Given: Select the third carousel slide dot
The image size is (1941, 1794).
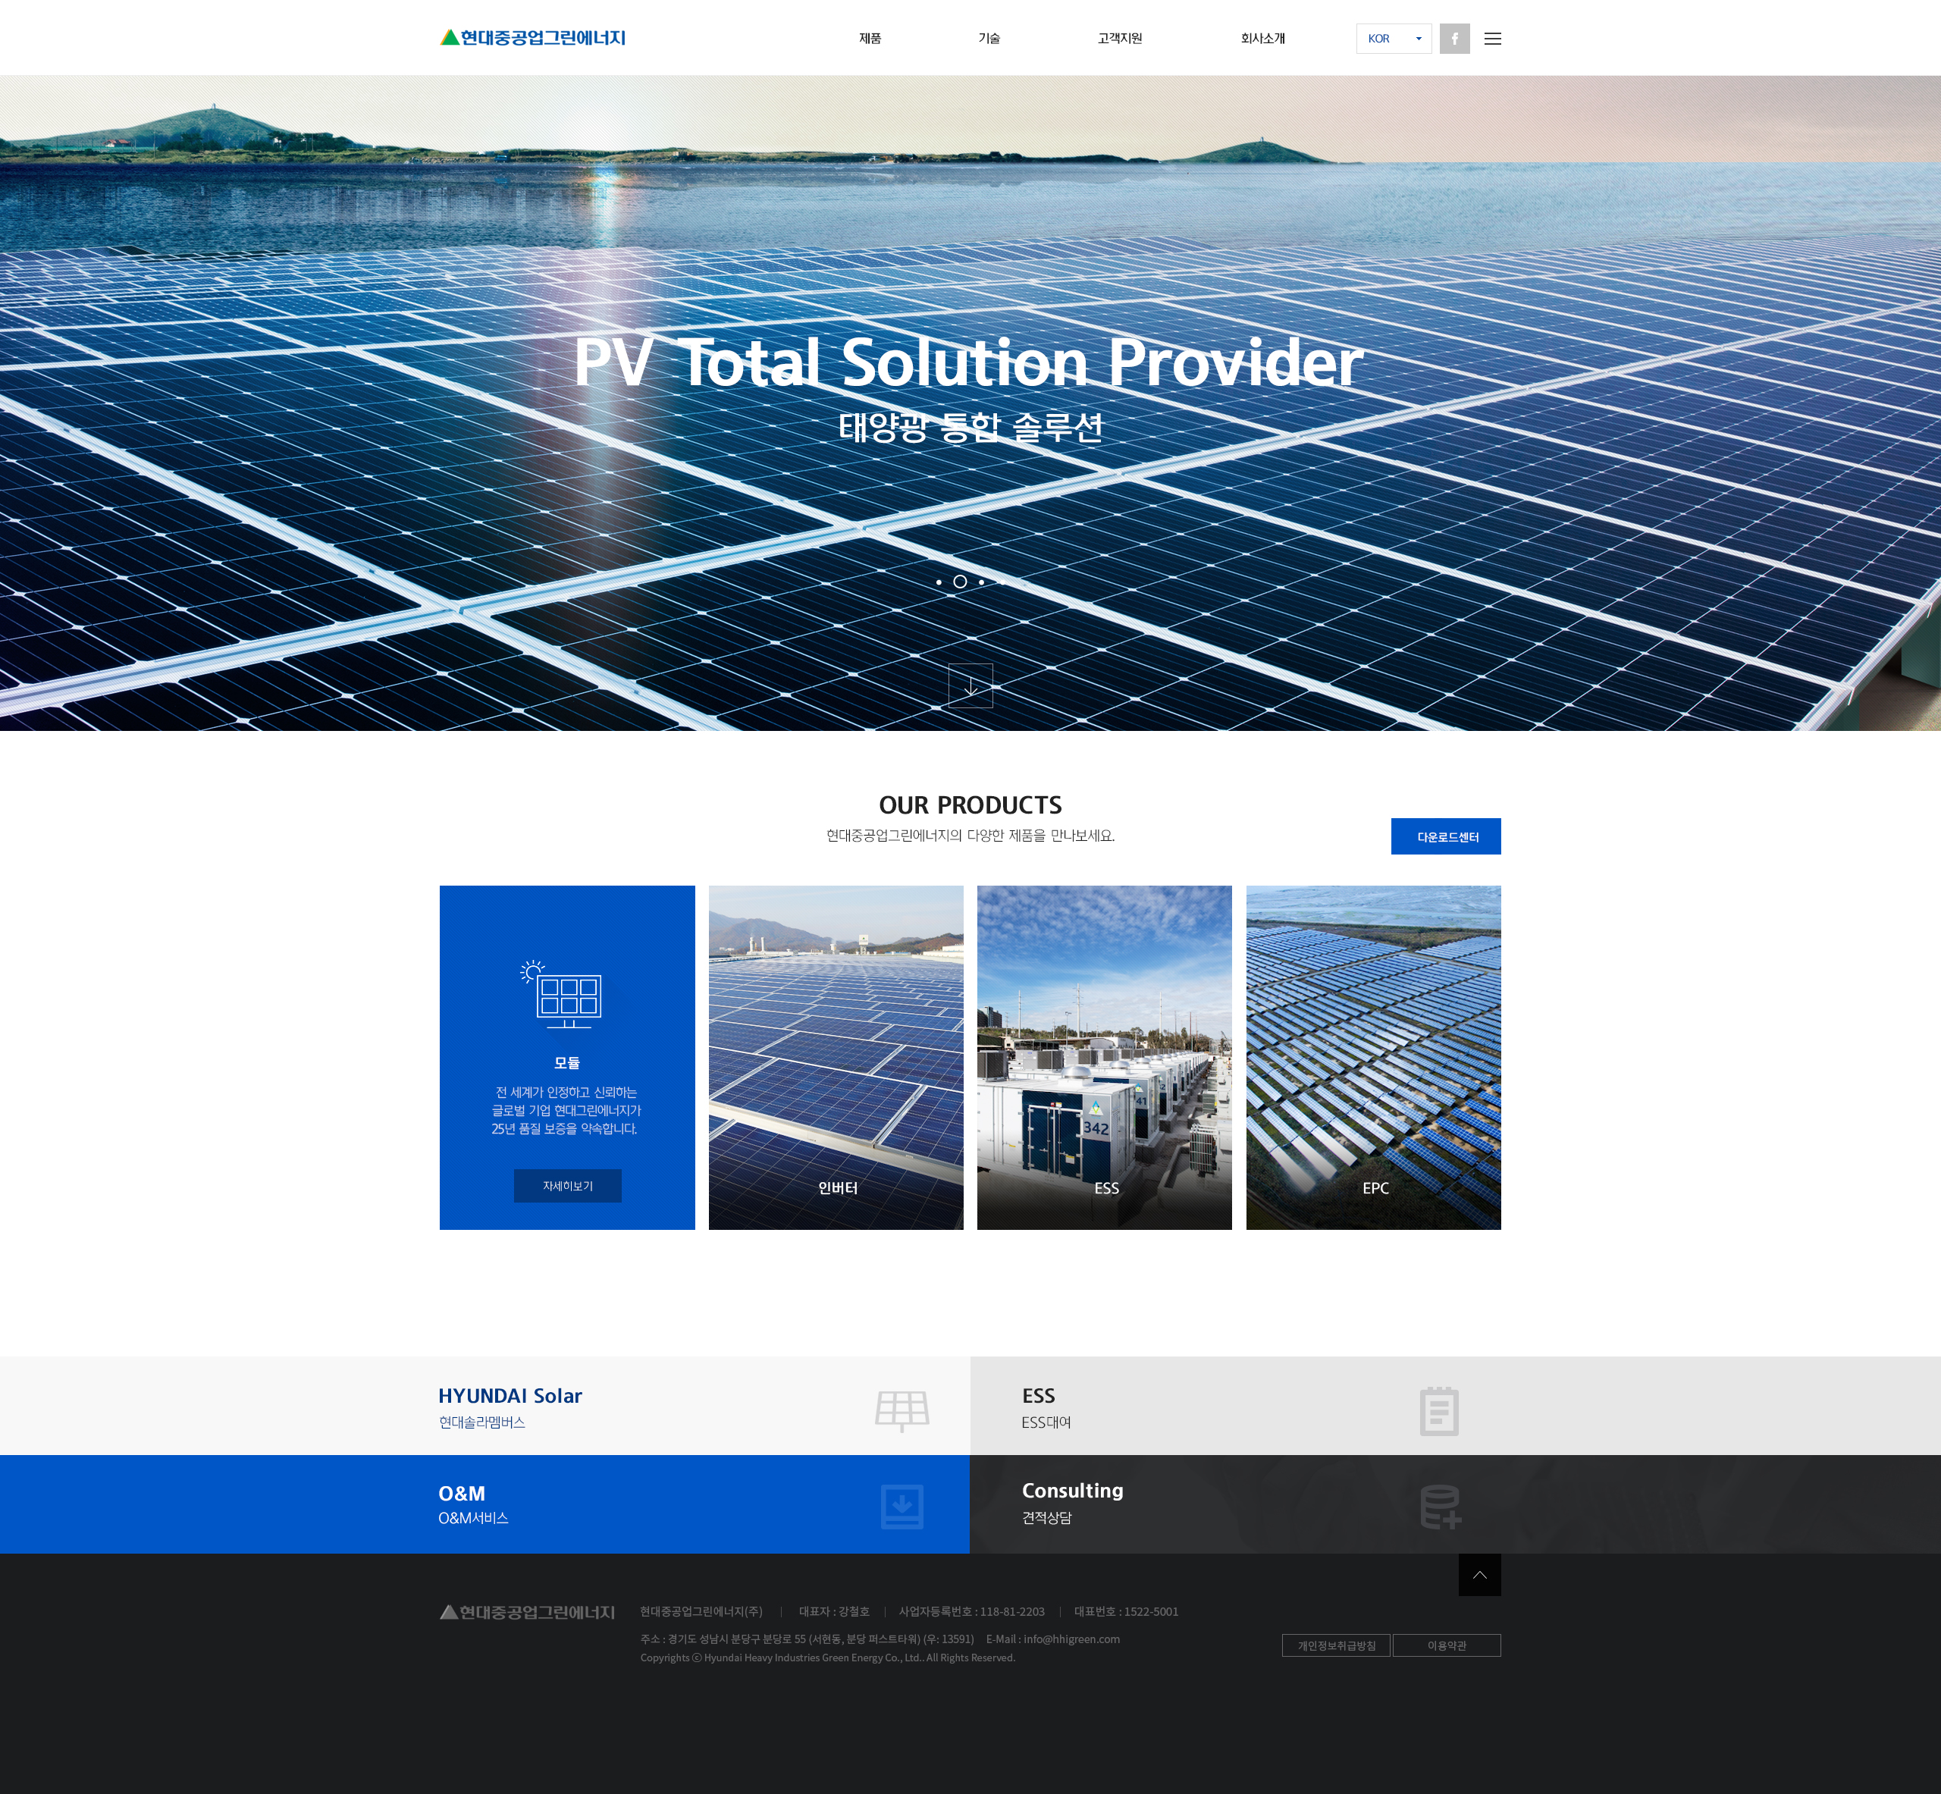Looking at the screenshot, I should click(x=981, y=582).
